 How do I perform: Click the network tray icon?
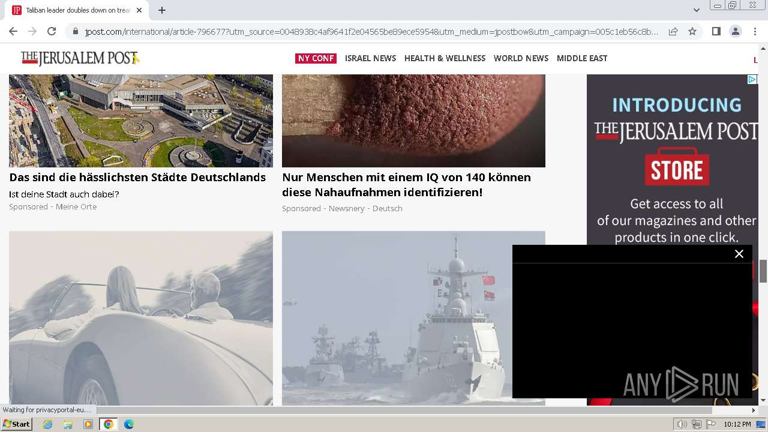coord(697,424)
